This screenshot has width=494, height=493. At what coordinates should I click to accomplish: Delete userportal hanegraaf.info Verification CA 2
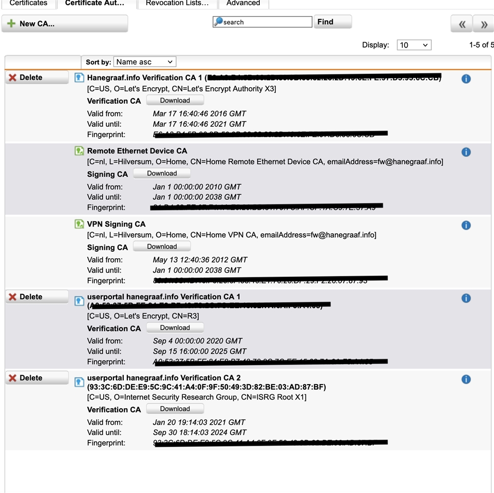click(x=36, y=378)
